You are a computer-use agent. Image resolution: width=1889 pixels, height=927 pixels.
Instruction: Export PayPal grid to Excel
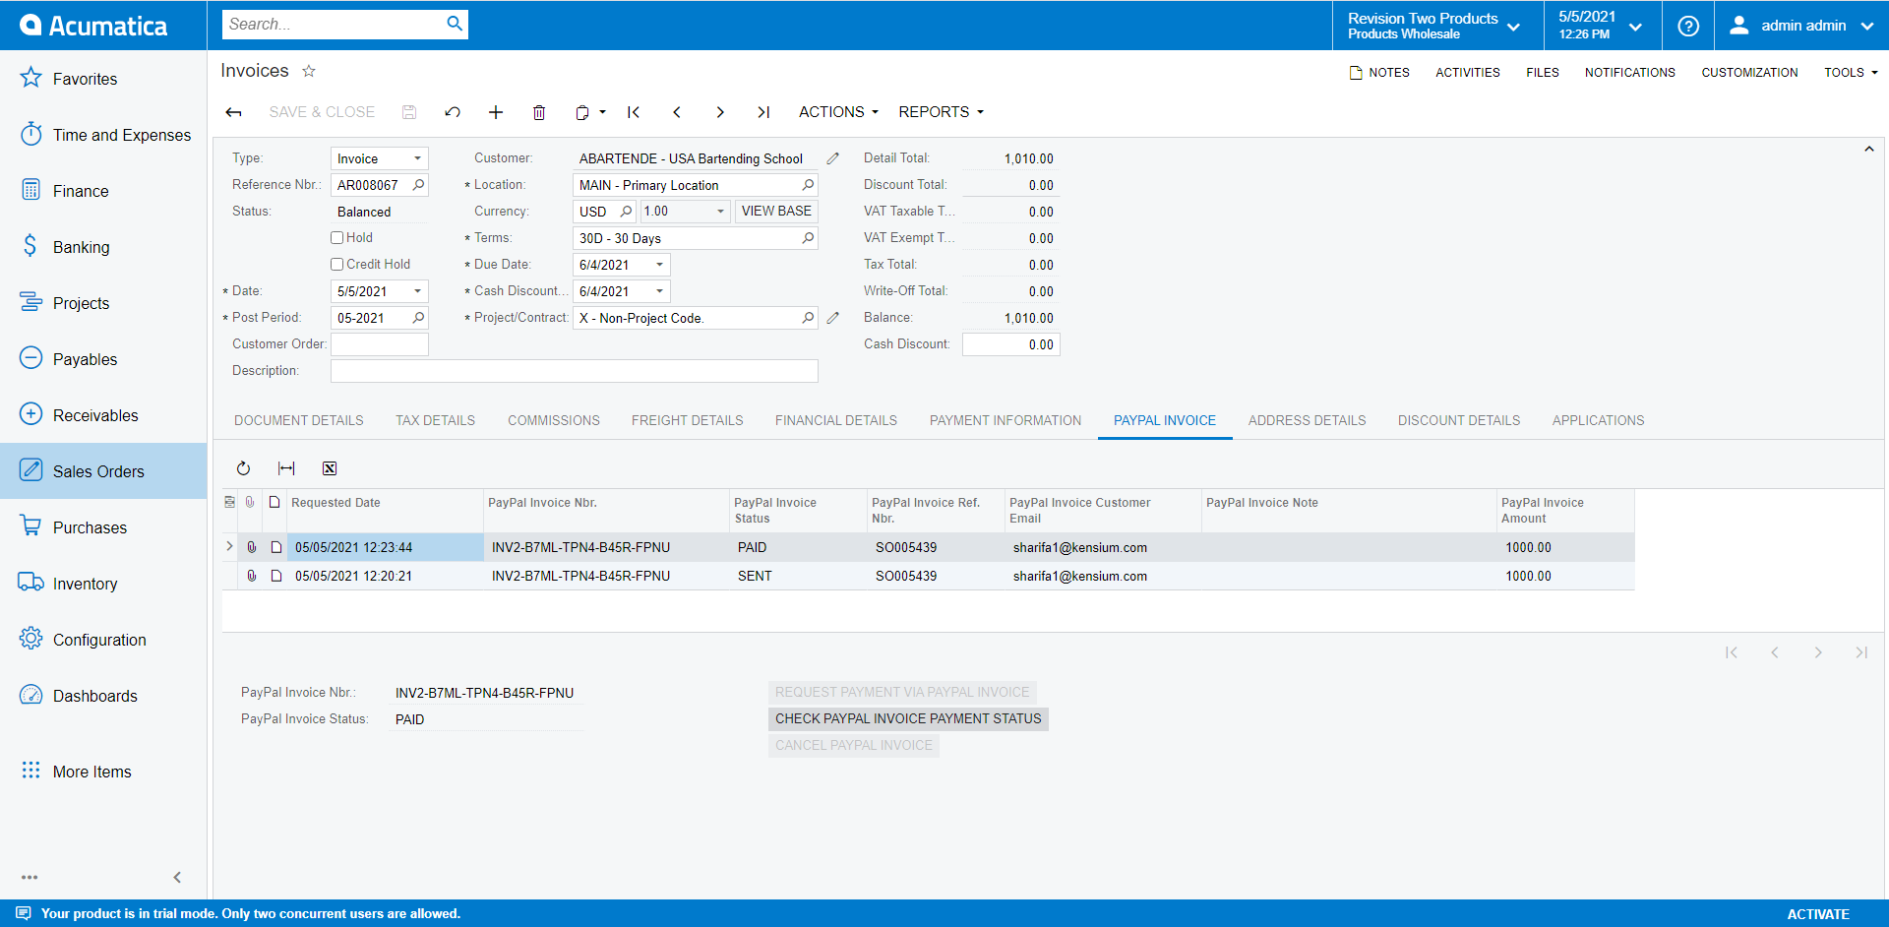click(x=330, y=468)
